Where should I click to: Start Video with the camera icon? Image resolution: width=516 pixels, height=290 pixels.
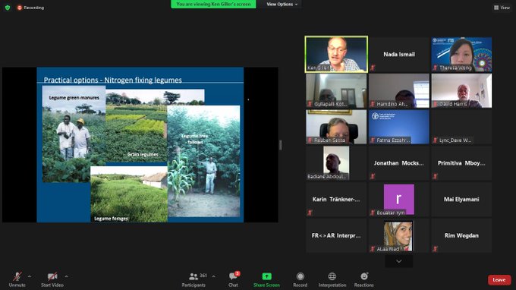pos(52,279)
